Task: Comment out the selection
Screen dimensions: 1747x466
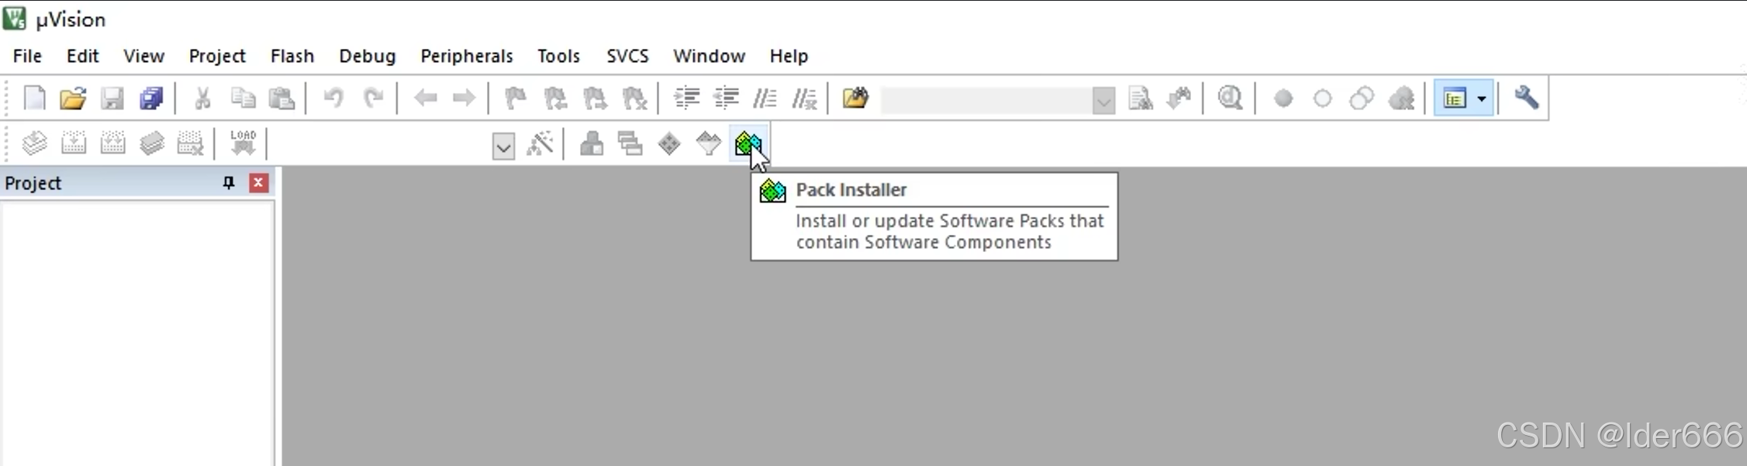Action: [x=765, y=98]
